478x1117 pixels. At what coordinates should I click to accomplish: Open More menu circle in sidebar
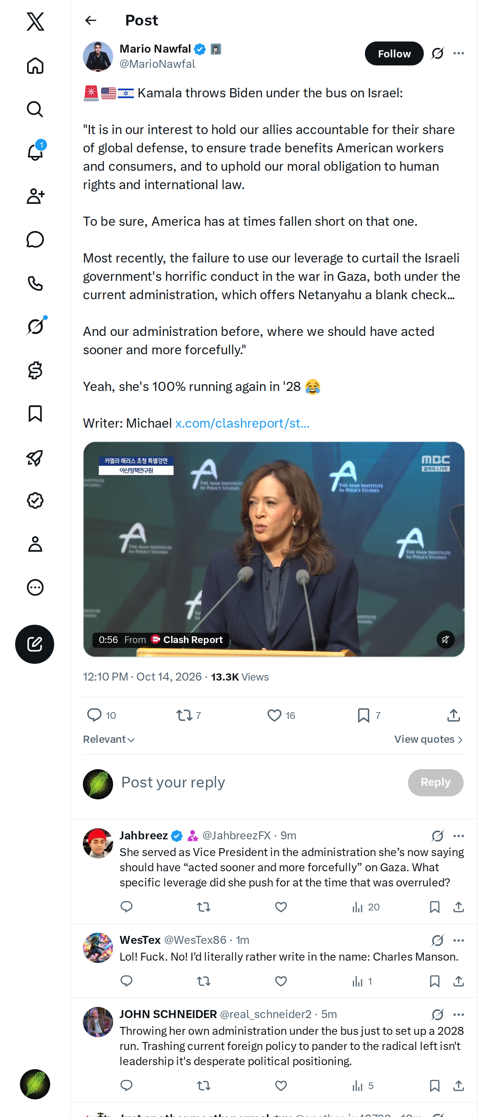point(35,587)
